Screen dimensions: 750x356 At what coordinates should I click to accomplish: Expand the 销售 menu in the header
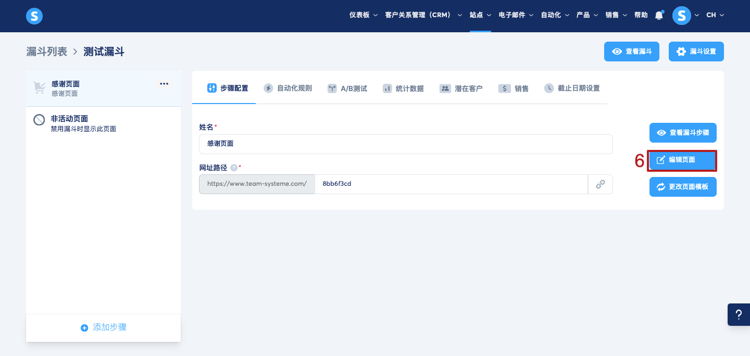point(617,15)
